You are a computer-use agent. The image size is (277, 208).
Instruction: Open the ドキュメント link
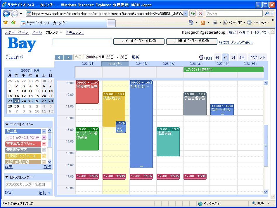(x=75, y=32)
